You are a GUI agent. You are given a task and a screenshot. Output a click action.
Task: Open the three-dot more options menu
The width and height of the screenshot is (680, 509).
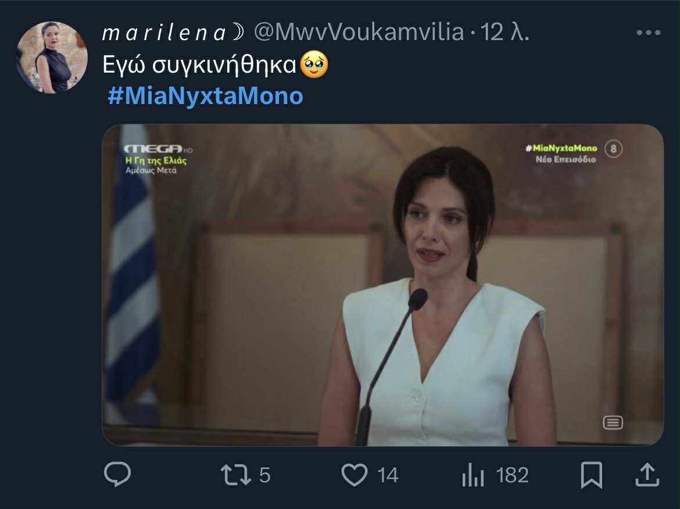[x=648, y=33]
